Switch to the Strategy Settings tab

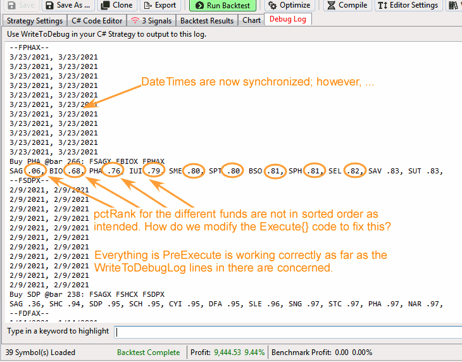tap(35, 20)
